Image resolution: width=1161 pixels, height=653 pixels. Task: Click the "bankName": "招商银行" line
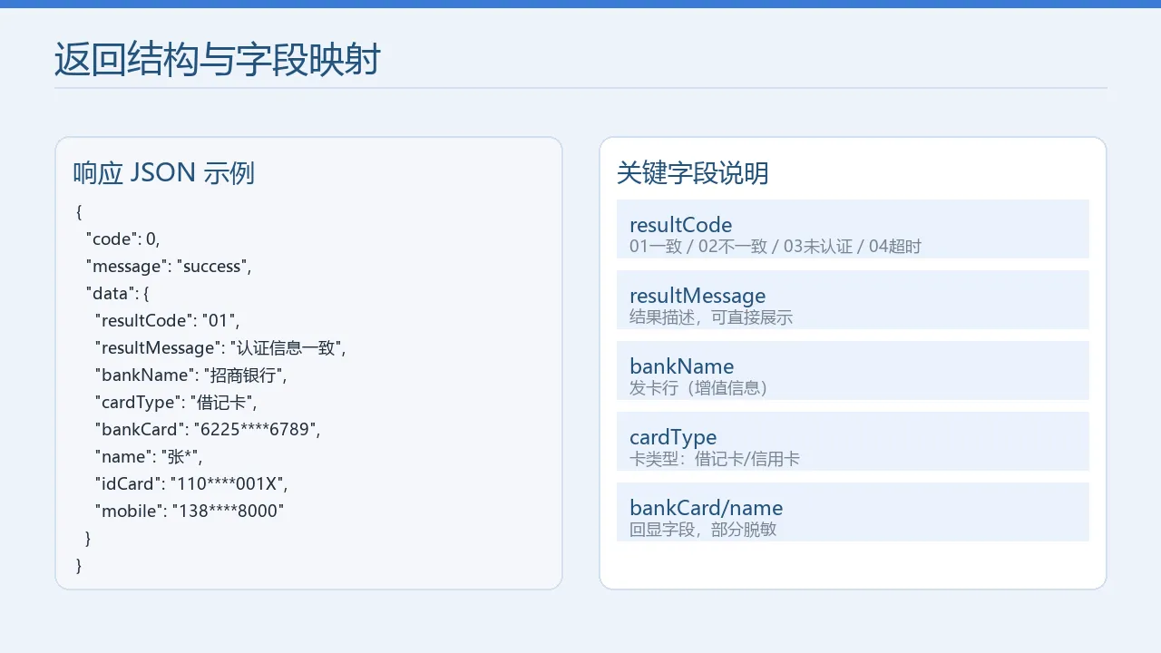[x=190, y=375]
